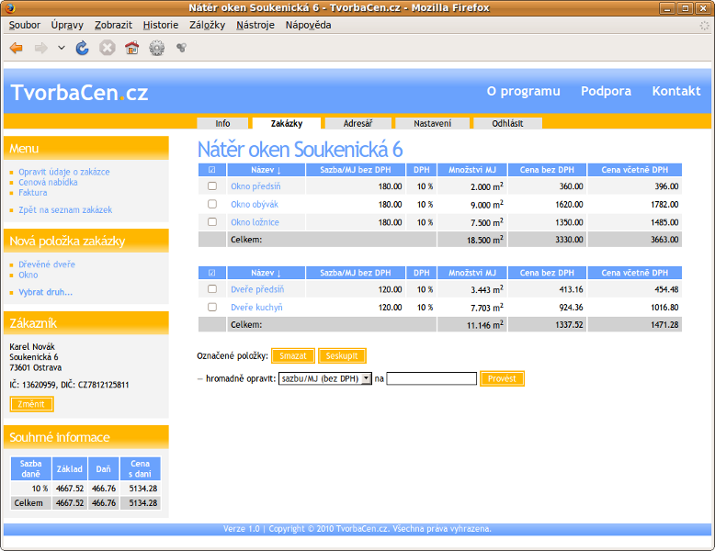Click Opravit údaje o zakázce link

pos(63,172)
